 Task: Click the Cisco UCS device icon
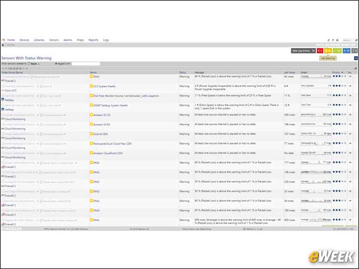click(x=3, y=90)
